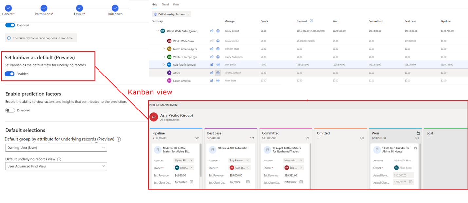Image resolution: width=468 pixels, height=203 pixels.
Task: Open drill down on the Africa territory row
Action: pos(218,73)
